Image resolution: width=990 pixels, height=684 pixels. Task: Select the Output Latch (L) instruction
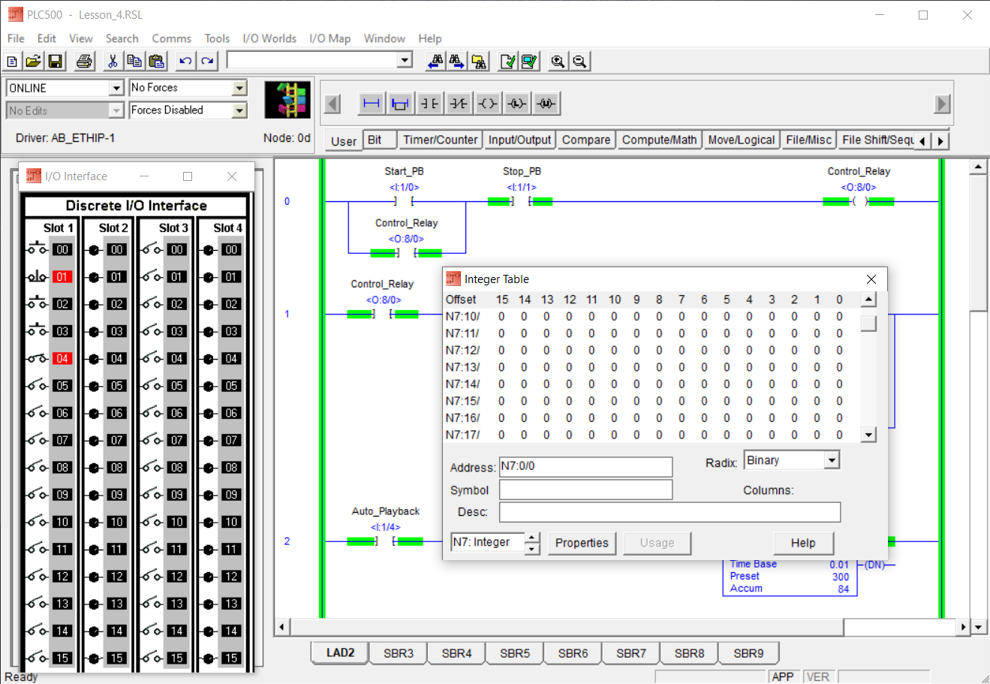click(x=517, y=104)
